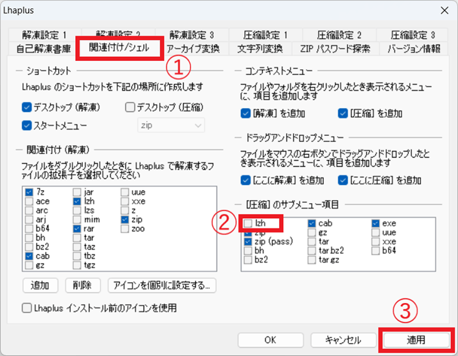
Task: Toggle [圧縮] を追加 context menu option
Action: coord(343,113)
